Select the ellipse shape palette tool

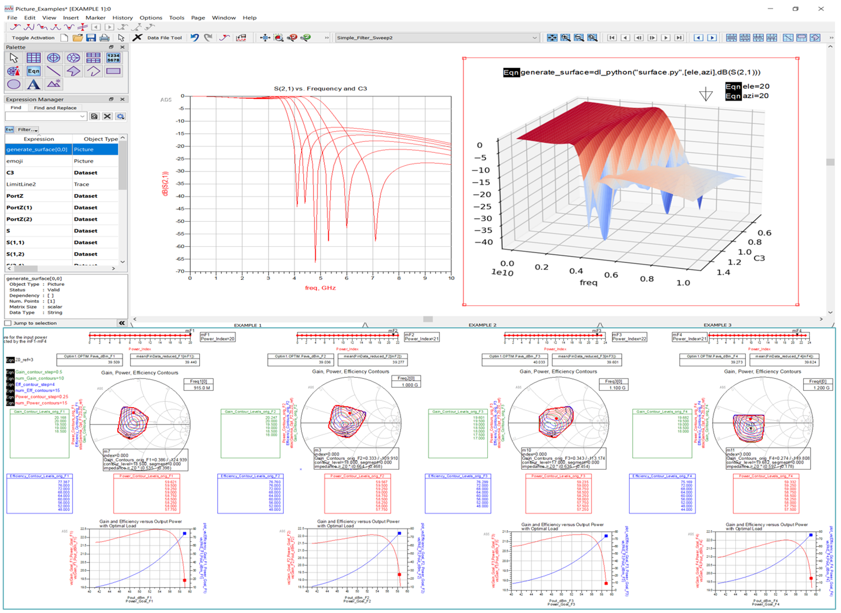14,84
